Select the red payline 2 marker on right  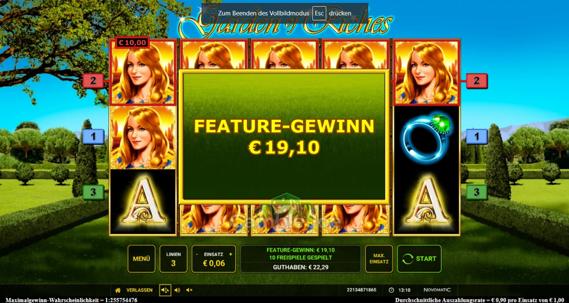pos(477,81)
